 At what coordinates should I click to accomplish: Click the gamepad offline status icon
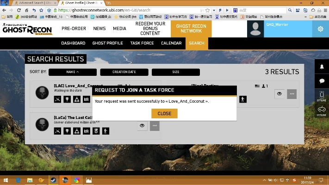point(322,109)
